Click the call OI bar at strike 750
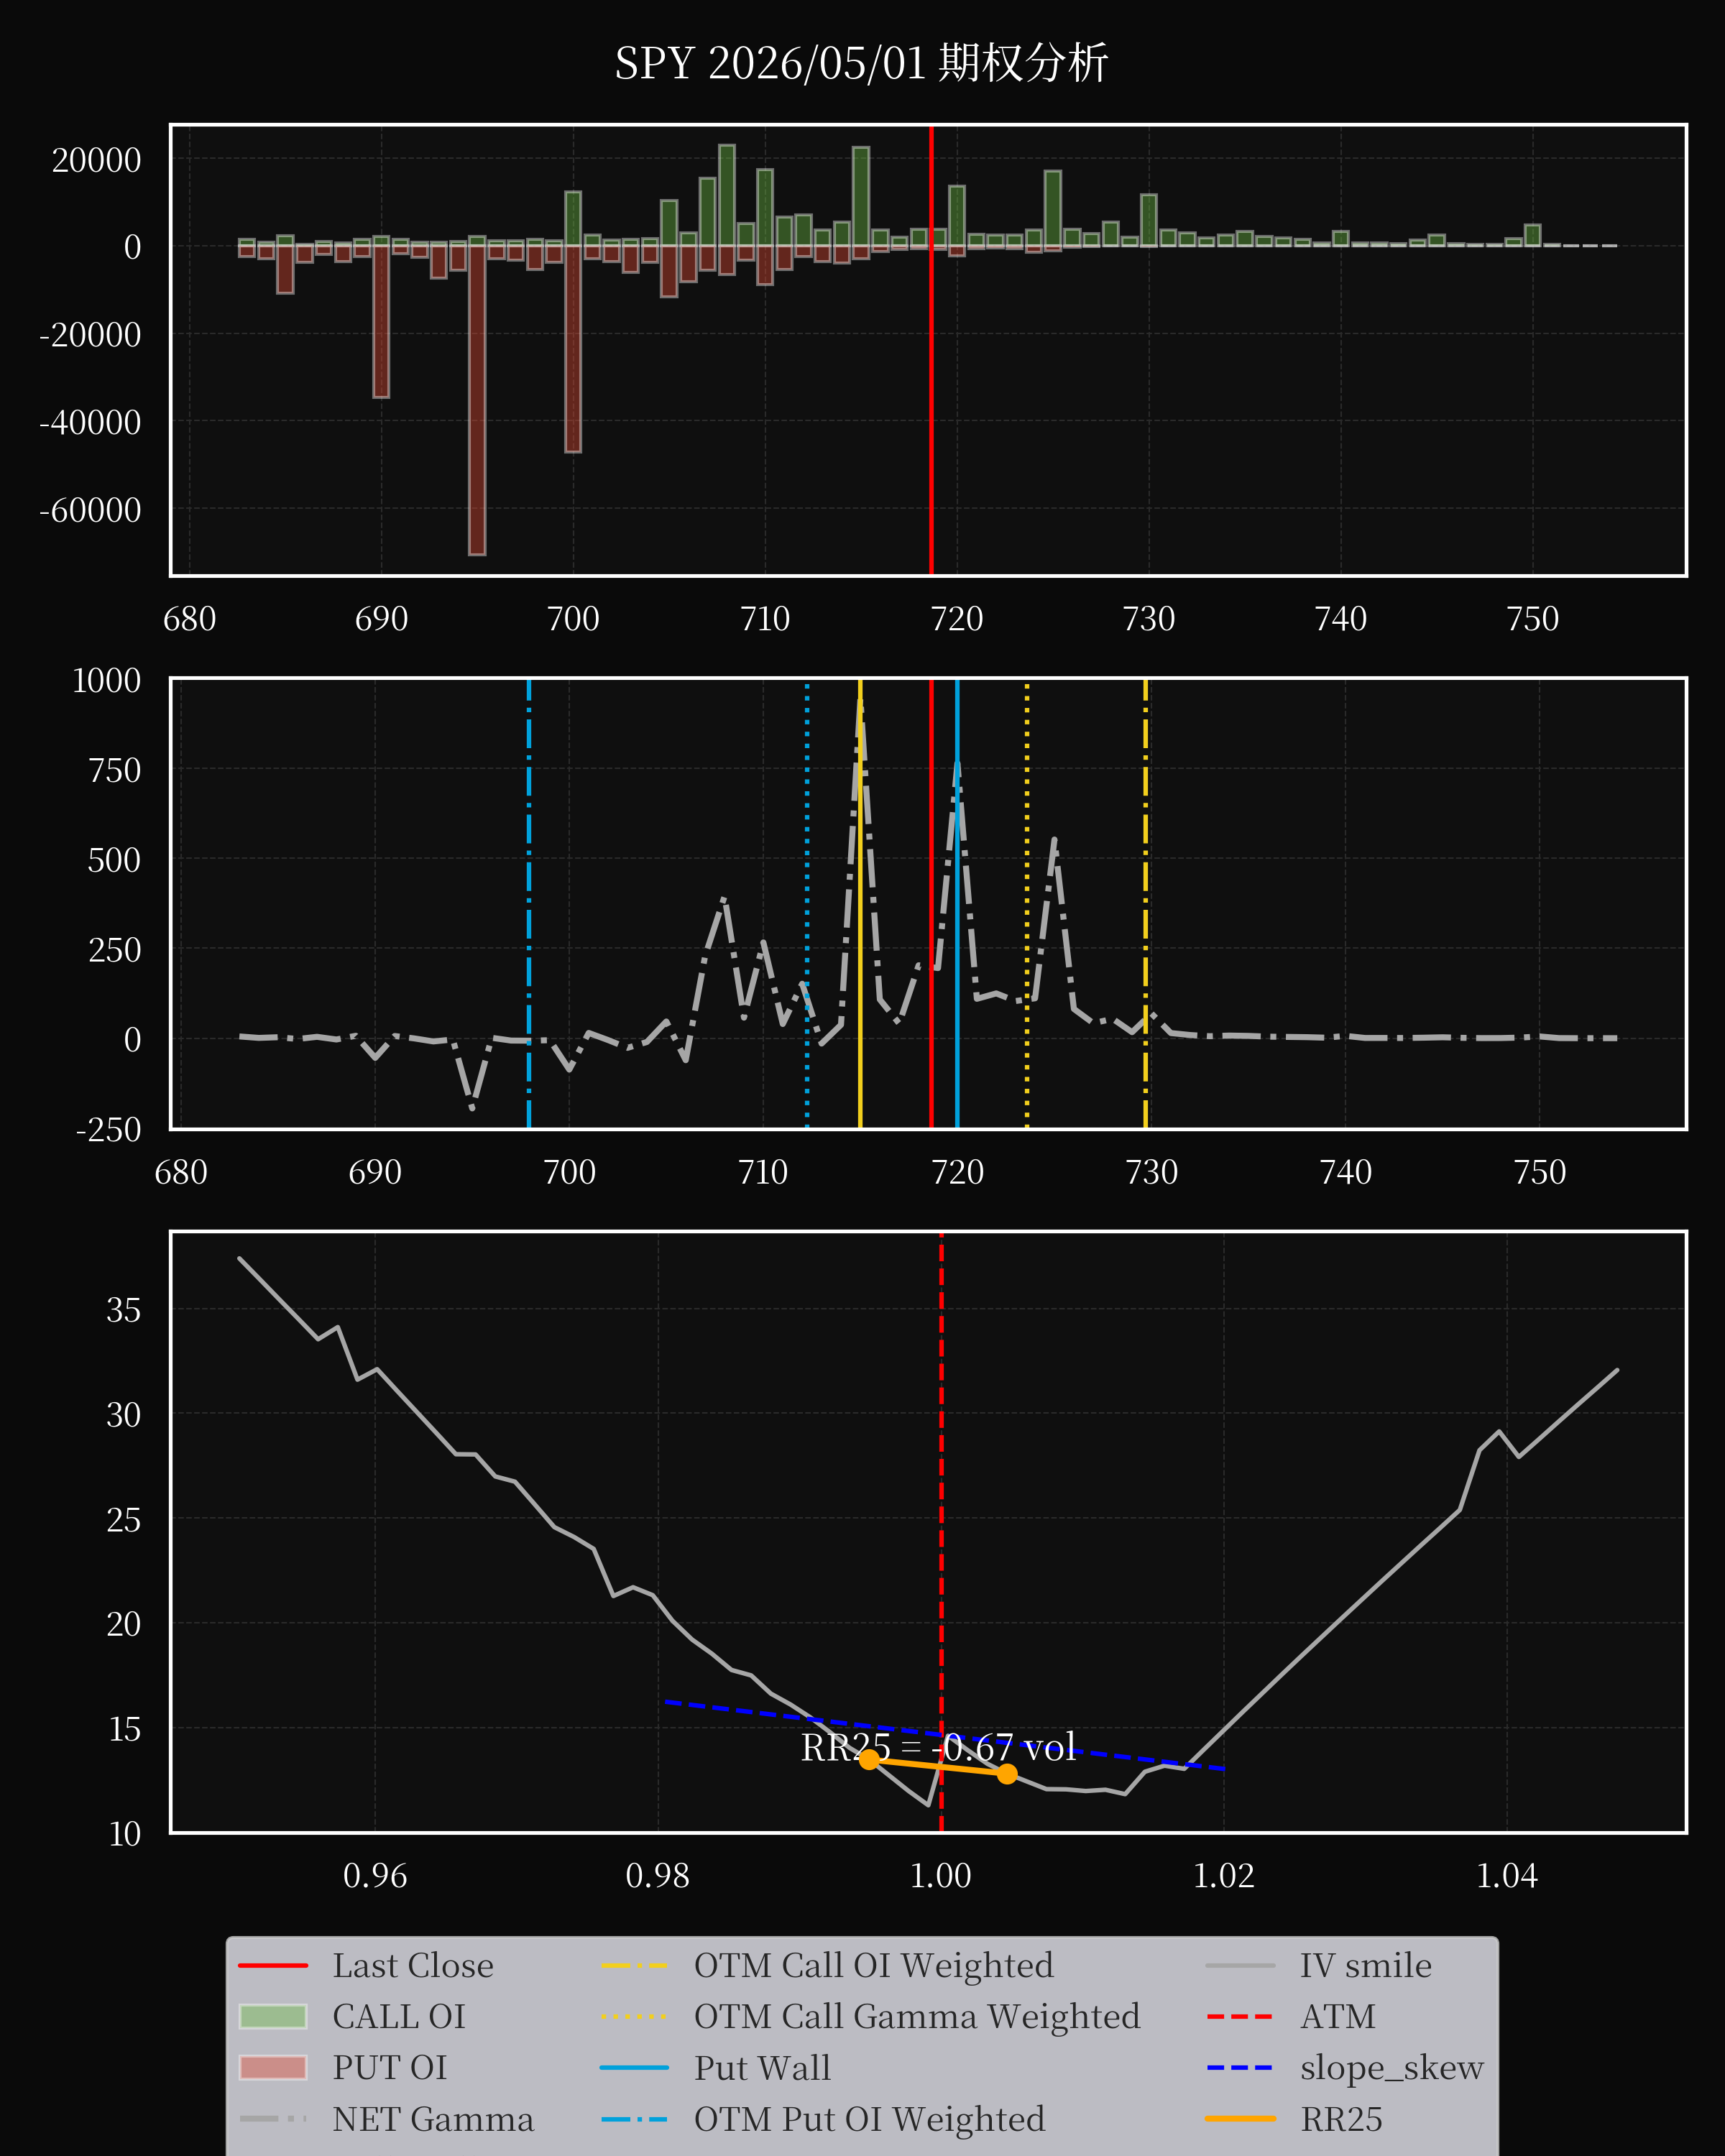Image resolution: width=1725 pixels, height=2156 pixels. click(x=1532, y=235)
